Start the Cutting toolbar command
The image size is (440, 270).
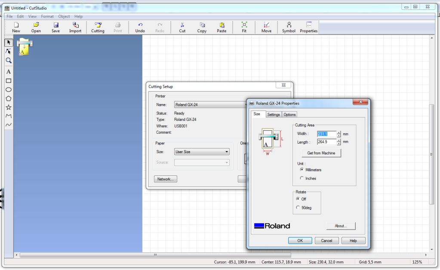coord(98,28)
